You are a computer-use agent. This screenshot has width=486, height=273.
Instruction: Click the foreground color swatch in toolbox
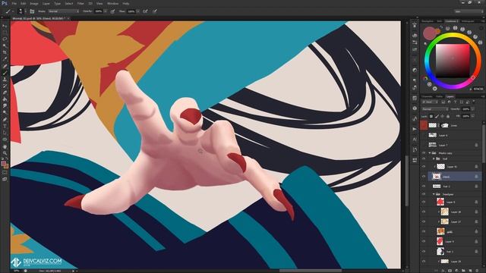4,164
